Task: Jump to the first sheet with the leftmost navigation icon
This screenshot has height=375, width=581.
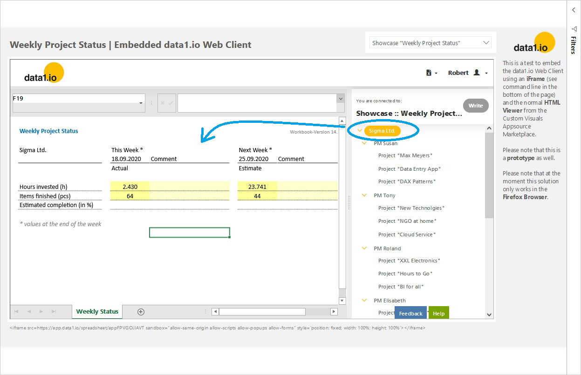Action: 16,312
